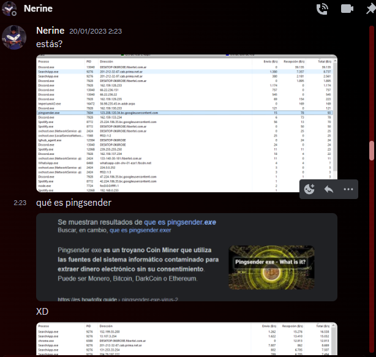Start a video call with Nerine

click(x=347, y=9)
